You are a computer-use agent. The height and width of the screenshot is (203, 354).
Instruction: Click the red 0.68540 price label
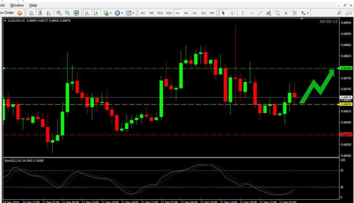[x=346, y=135]
